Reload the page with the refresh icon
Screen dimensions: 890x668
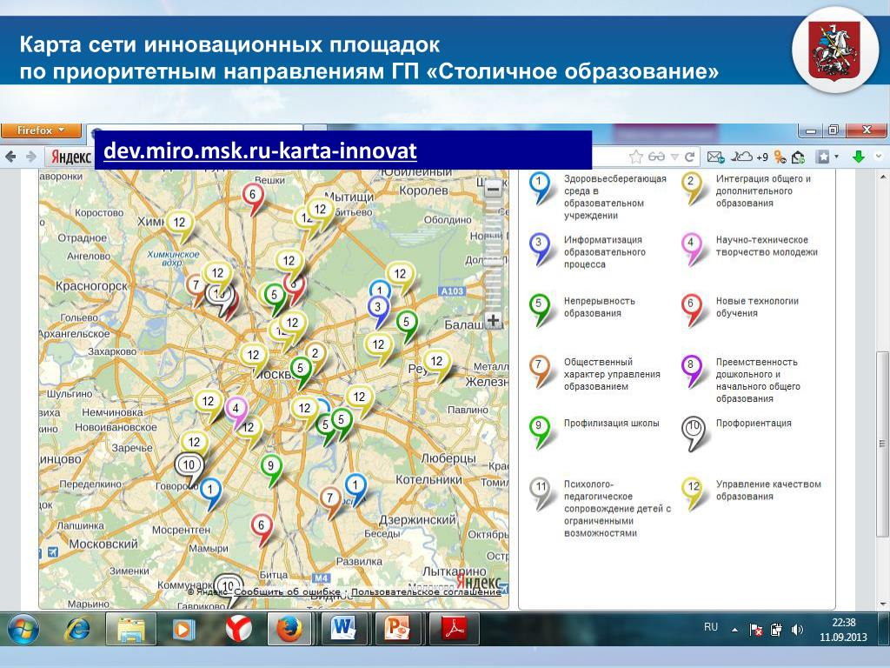pyautogui.click(x=689, y=157)
